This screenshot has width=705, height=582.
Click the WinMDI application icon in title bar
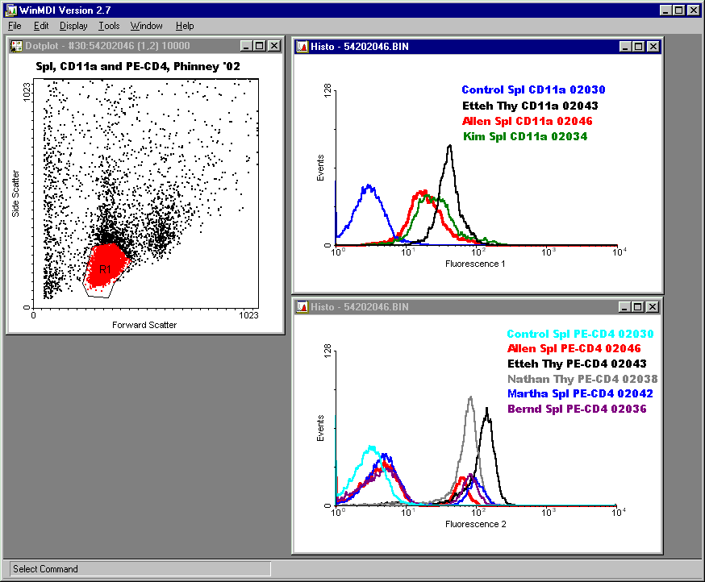click(10, 10)
